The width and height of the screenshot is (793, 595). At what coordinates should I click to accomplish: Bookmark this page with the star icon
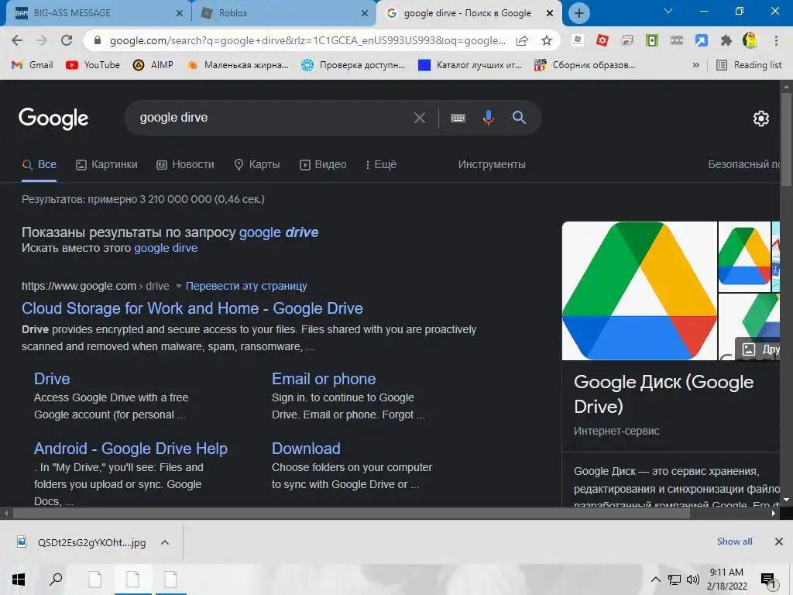pos(547,40)
